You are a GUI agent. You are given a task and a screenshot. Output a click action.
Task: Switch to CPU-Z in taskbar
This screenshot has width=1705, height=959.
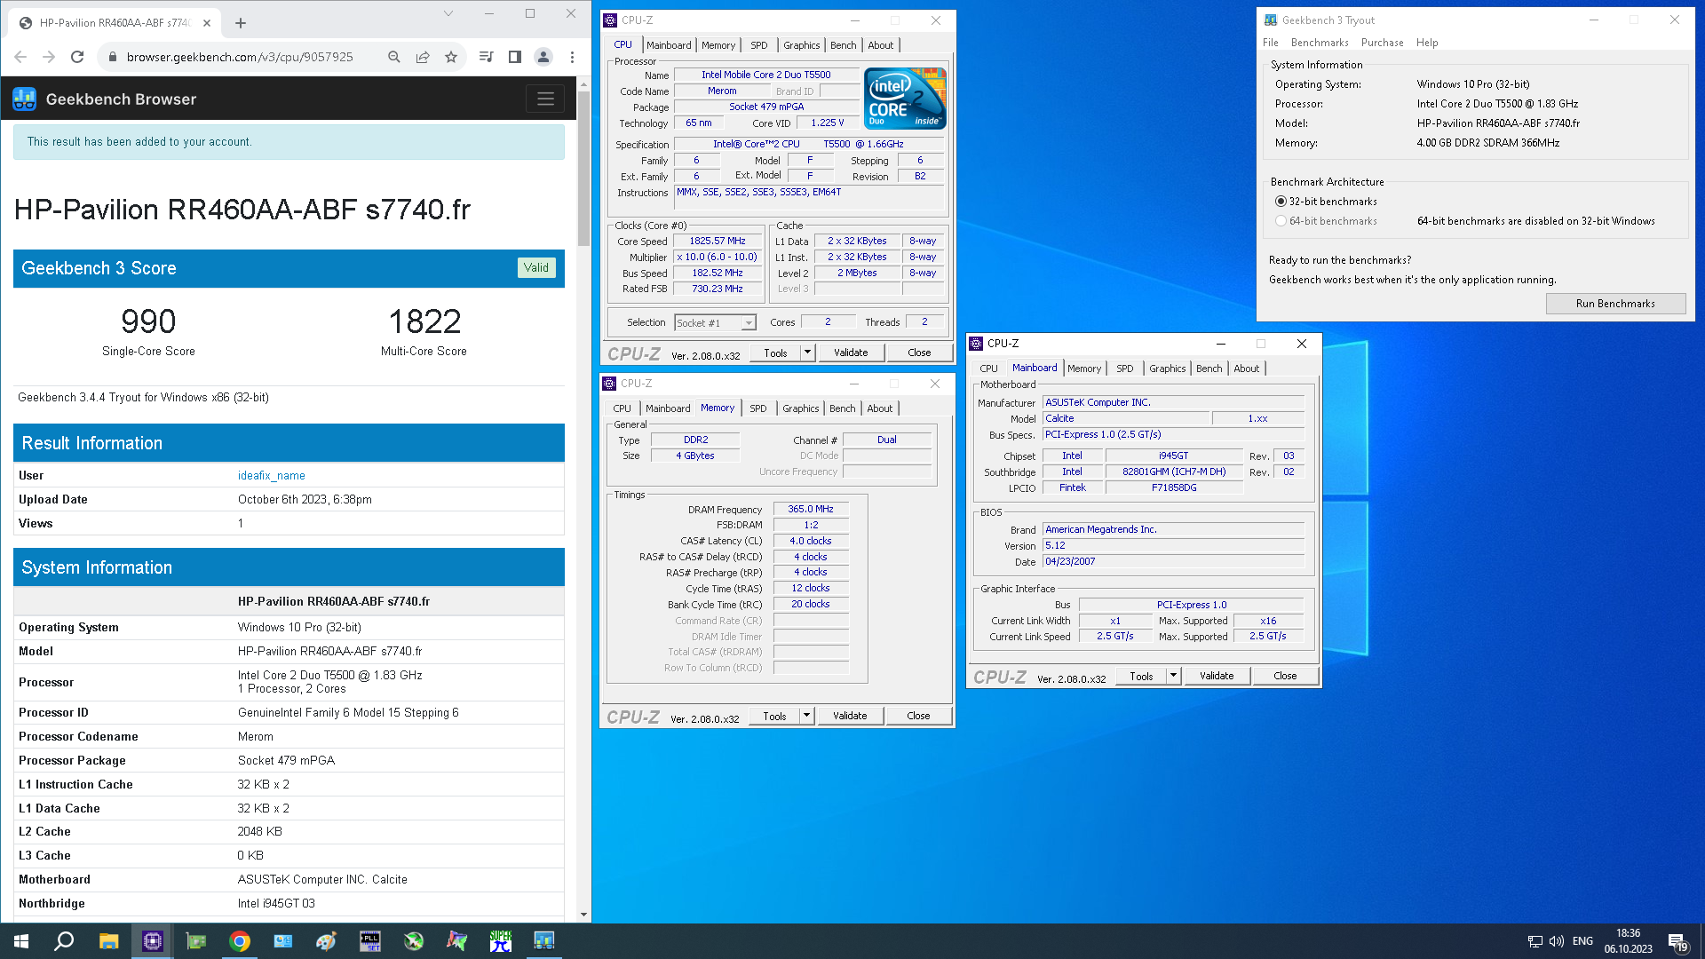click(x=153, y=941)
